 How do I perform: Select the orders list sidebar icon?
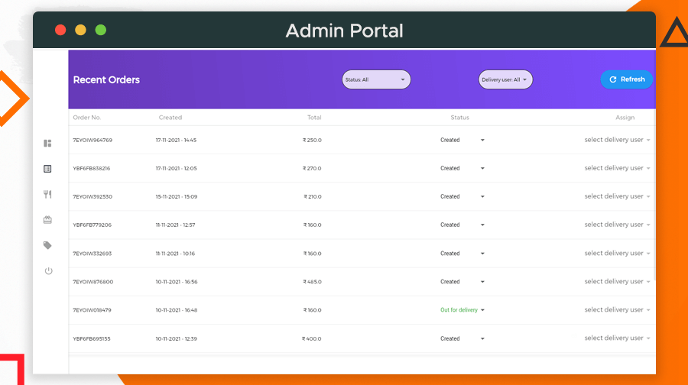pyautogui.click(x=47, y=169)
